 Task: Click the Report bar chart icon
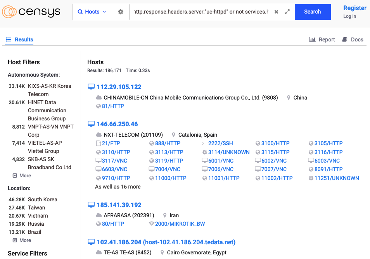(x=312, y=39)
